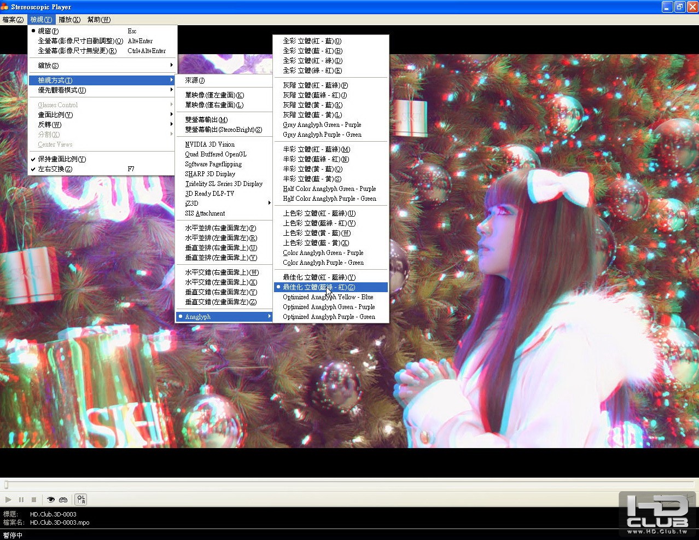
Task: Select 水平並排(右畫面靠左)(P) layout
Action: (x=224, y=228)
